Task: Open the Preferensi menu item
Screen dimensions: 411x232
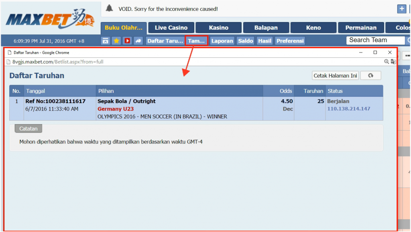Action: click(x=290, y=41)
